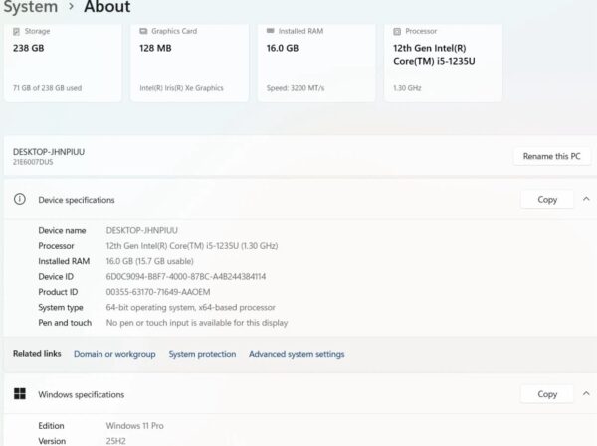597x446 pixels.
Task: Click the Device ID value text
Action: click(186, 276)
